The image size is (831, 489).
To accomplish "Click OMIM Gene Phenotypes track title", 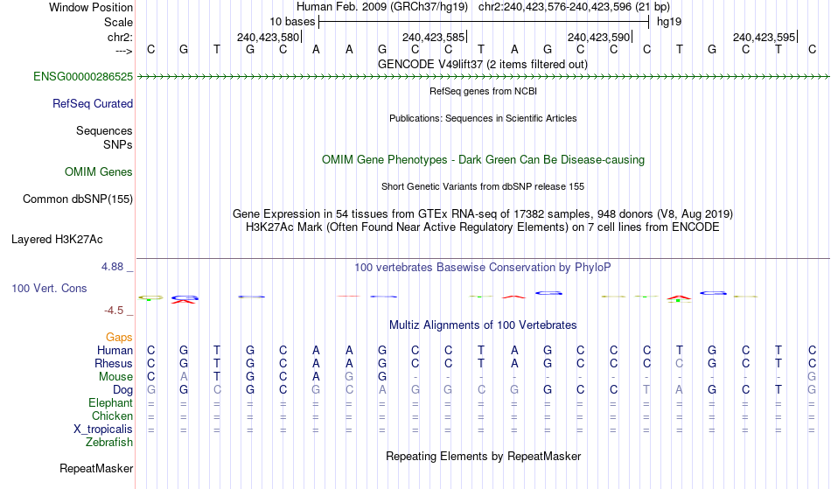I will [x=483, y=160].
